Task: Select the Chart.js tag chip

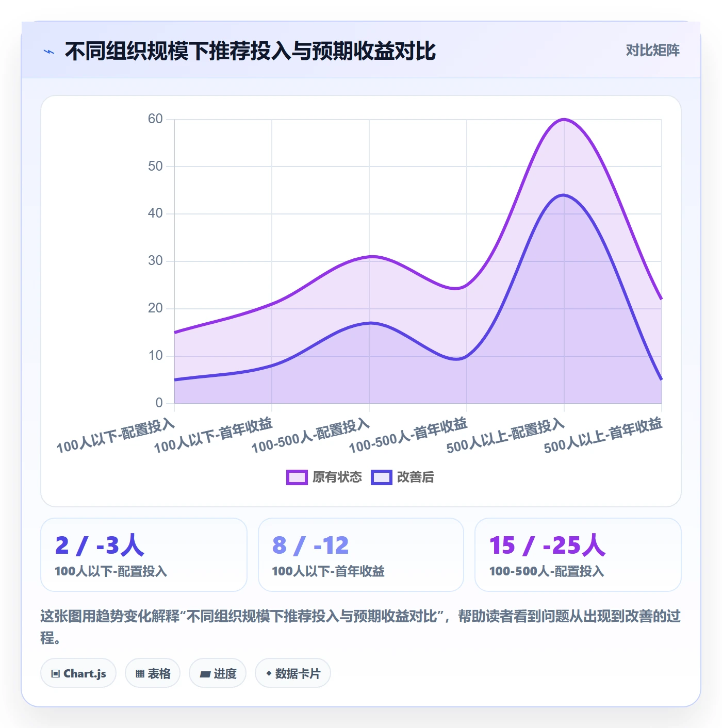Action: (78, 673)
